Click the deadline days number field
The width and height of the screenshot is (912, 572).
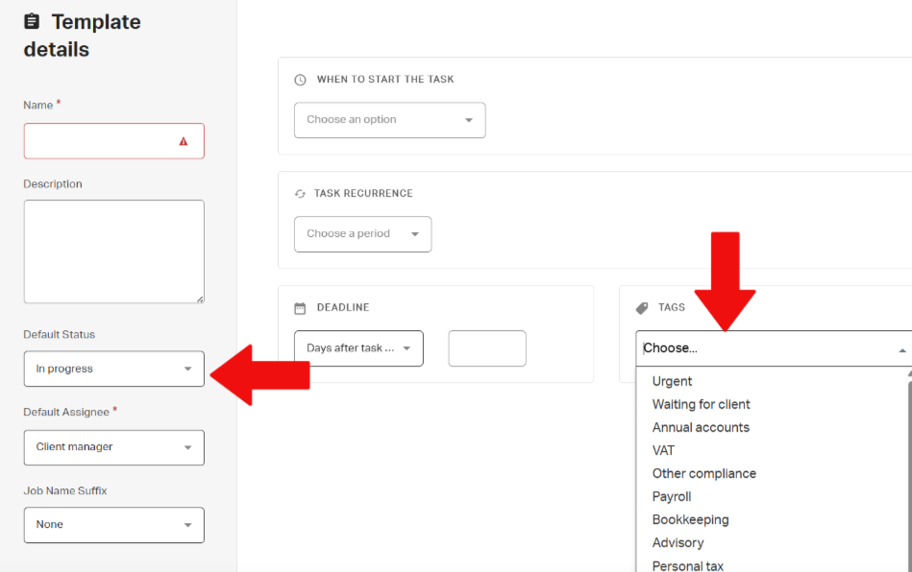[487, 348]
